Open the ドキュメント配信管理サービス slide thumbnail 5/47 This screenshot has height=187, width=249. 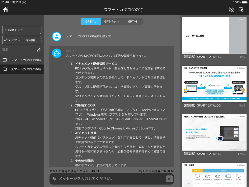click(214, 84)
